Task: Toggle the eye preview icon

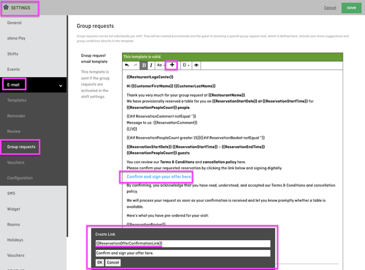Action: pos(196,65)
